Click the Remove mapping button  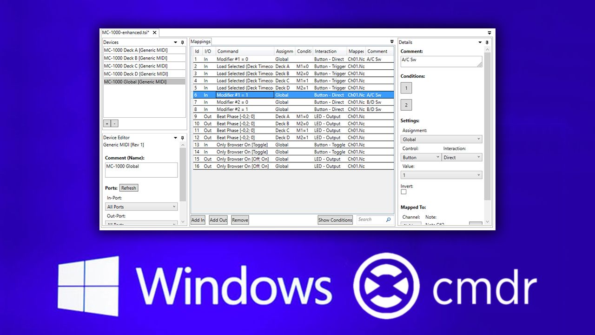click(240, 220)
